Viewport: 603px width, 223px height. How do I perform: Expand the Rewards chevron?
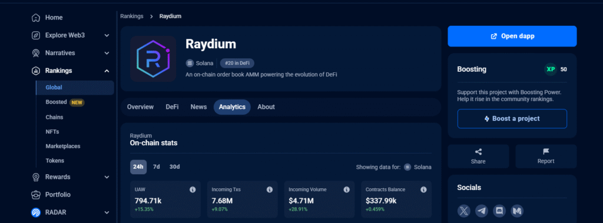[x=107, y=177]
